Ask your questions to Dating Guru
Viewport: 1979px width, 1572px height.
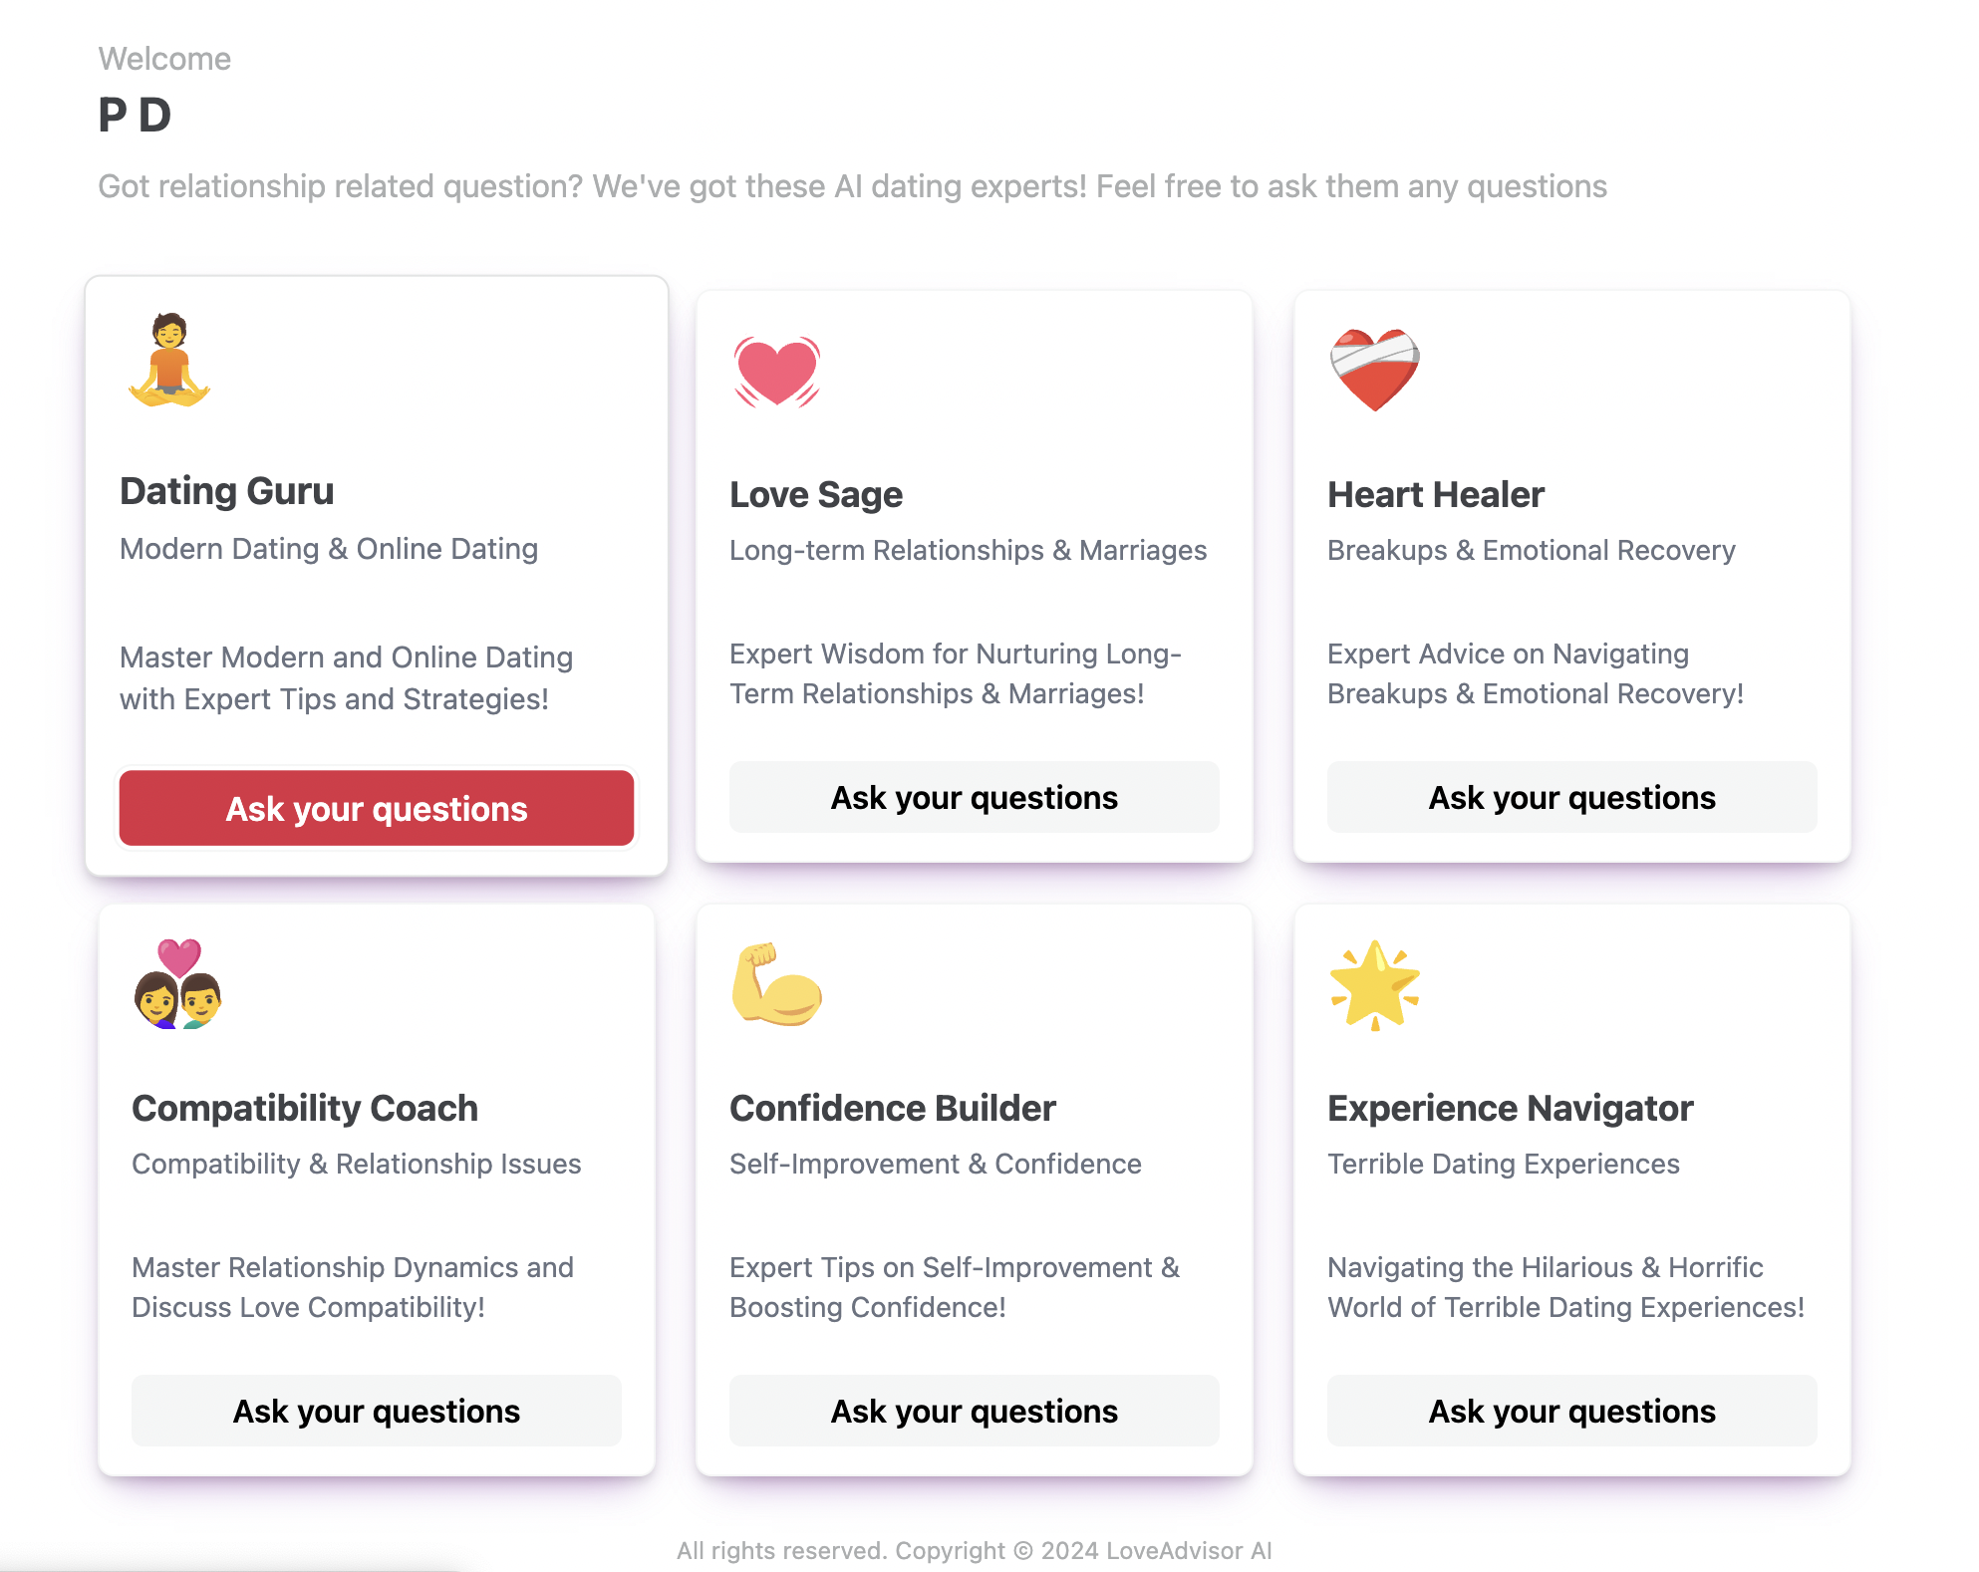point(377,808)
